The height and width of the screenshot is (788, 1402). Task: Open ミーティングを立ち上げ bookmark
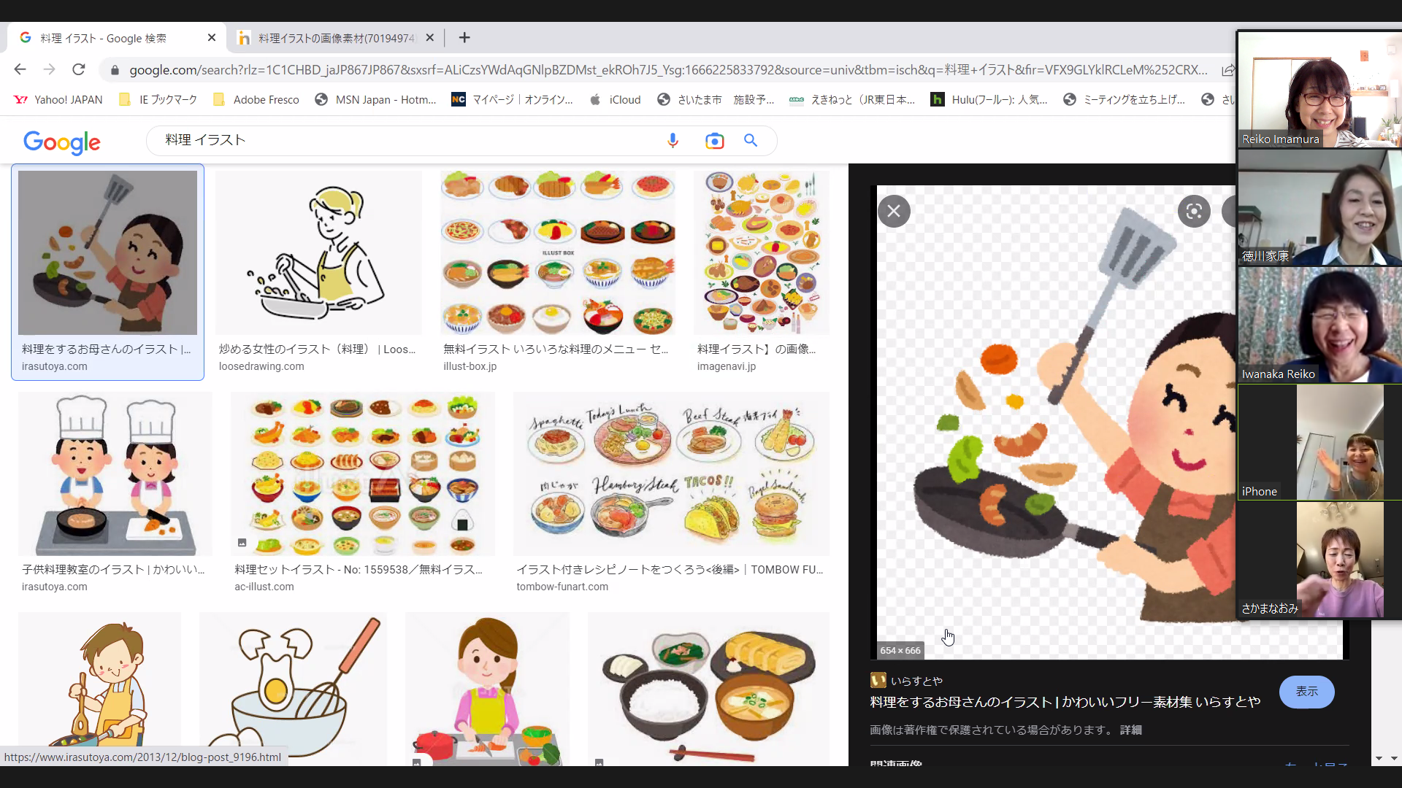pyautogui.click(x=1125, y=99)
